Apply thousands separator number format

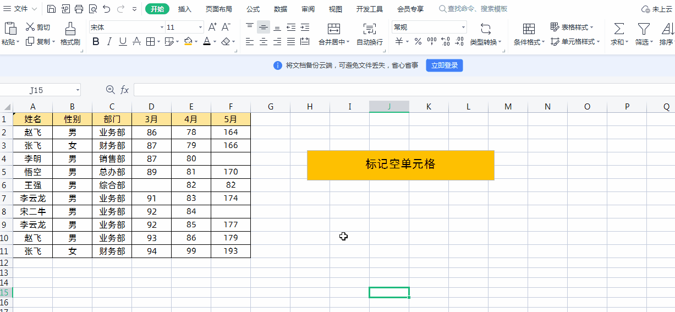click(x=432, y=41)
